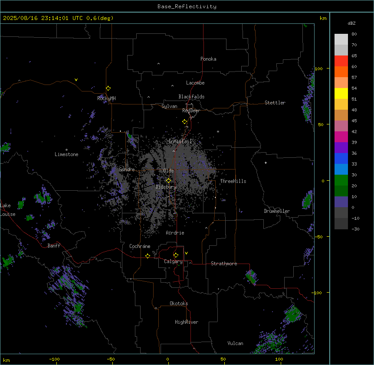
Task: Choose the purple 36–39 dBZ legend swatch
Action: (x=341, y=148)
